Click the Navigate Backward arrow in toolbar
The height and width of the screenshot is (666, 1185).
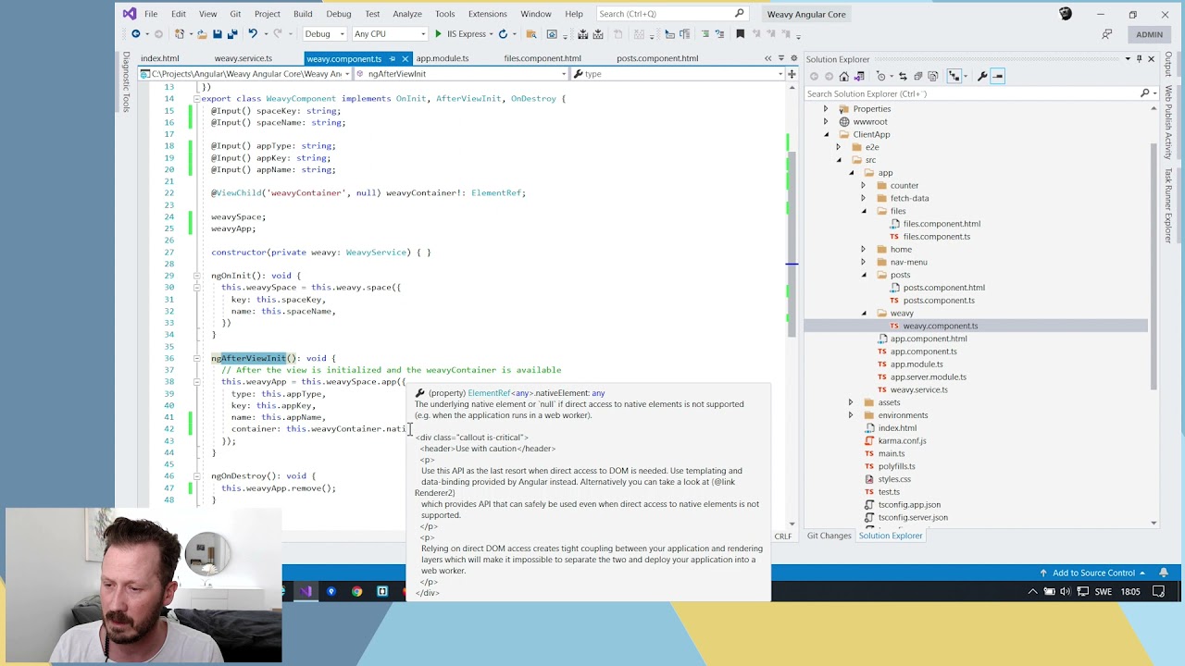tap(136, 34)
